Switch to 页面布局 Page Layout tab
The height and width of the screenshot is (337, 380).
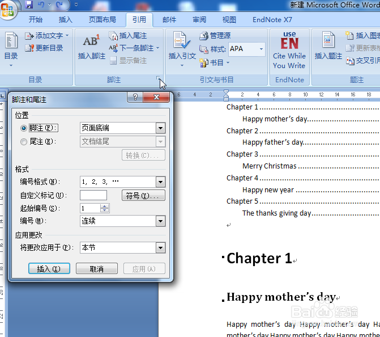[x=103, y=19]
